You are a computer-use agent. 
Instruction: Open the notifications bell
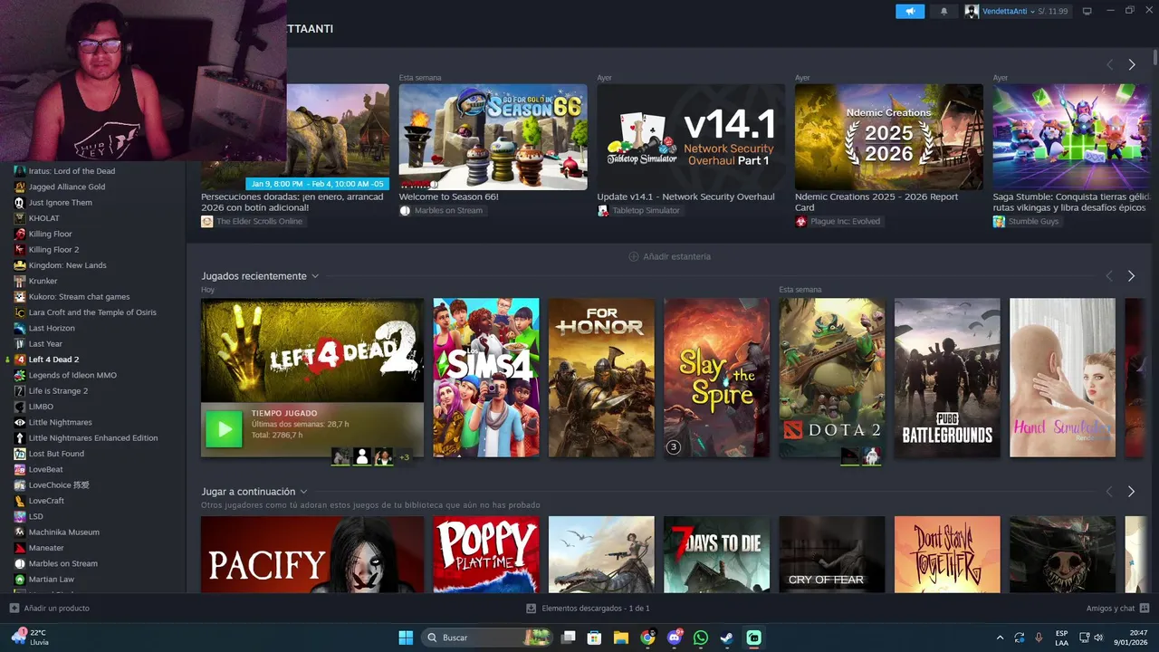click(943, 12)
